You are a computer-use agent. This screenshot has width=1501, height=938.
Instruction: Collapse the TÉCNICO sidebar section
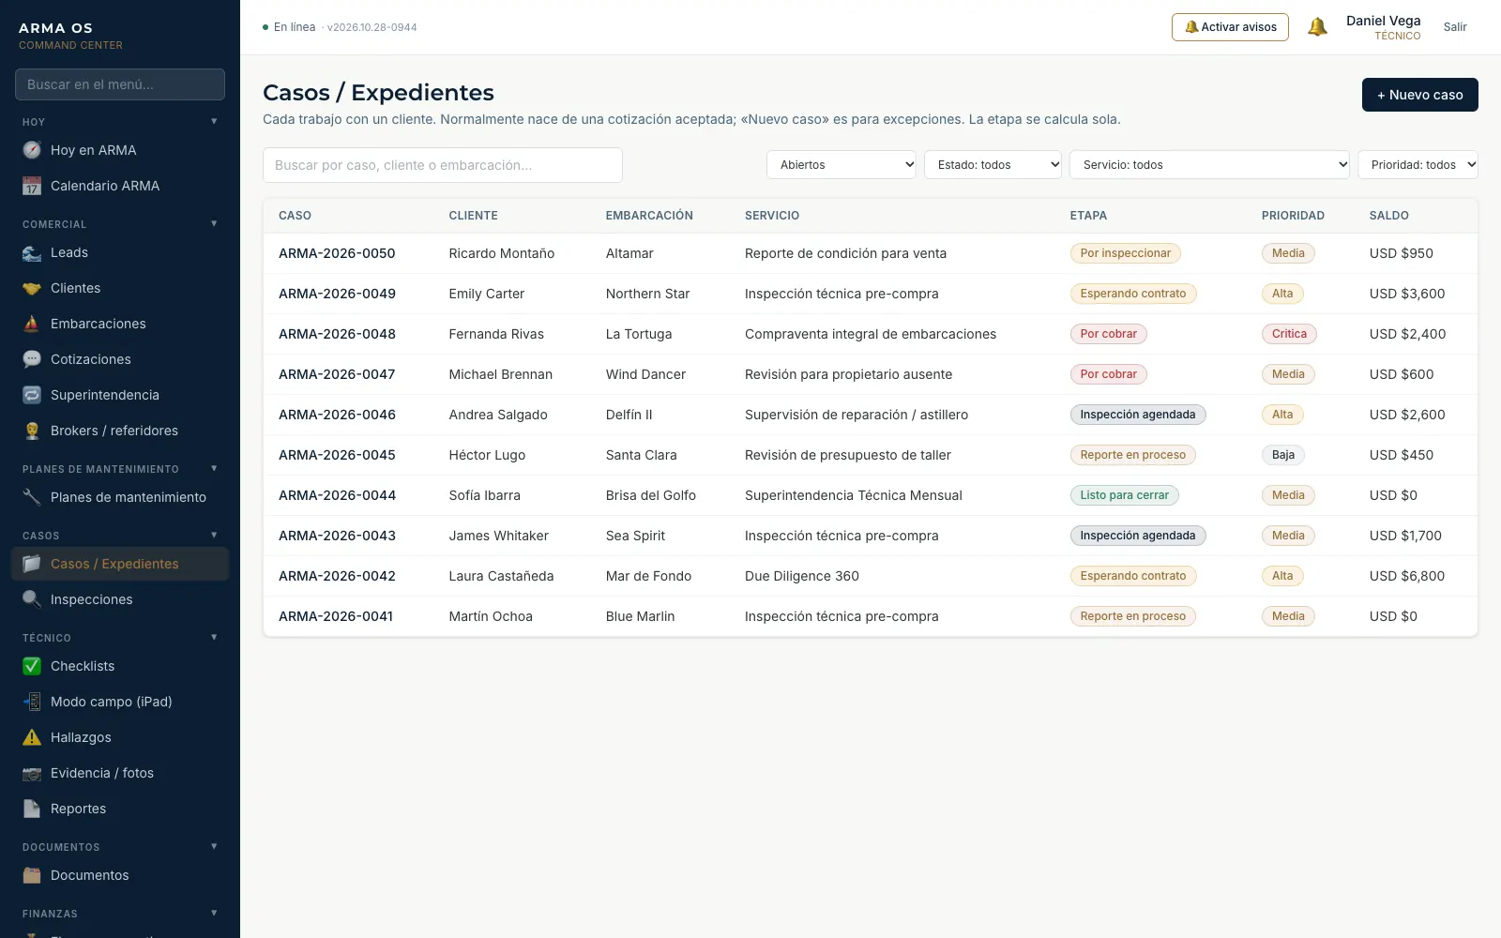point(214,638)
